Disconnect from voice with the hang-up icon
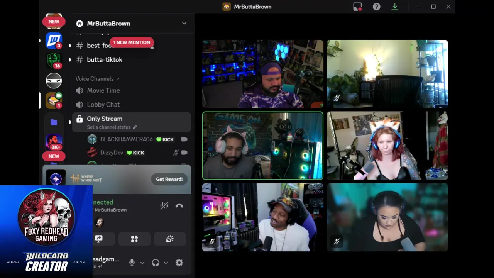Viewport: 494px width, 278px height. (179, 206)
